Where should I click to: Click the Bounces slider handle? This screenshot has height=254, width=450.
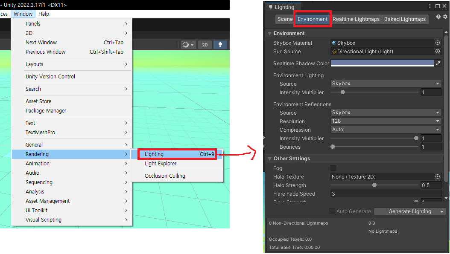(333, 147)
